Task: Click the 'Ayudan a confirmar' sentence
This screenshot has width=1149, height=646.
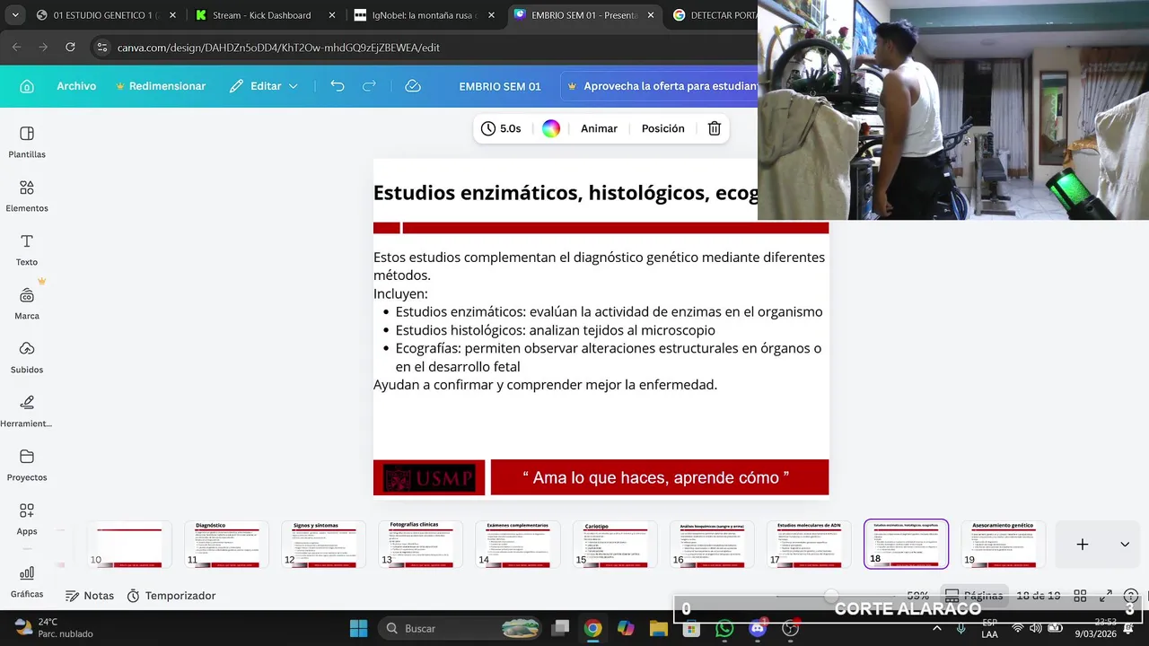Action: [546, 385]
